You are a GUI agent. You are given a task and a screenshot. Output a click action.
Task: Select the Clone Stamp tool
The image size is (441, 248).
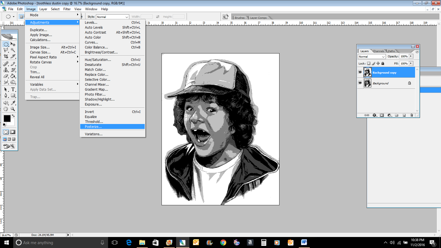pyautogui.click(x=6, y=70)
